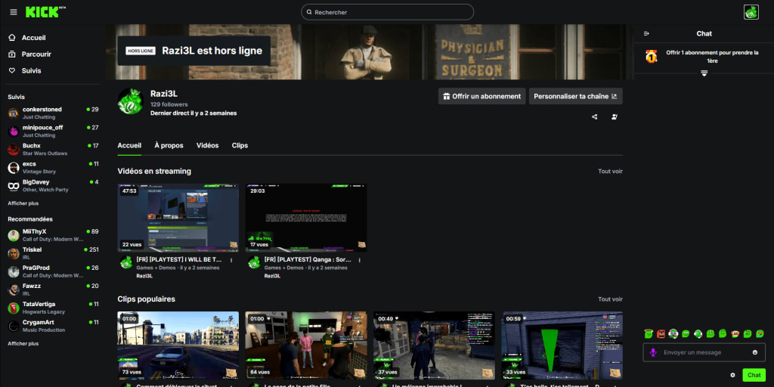Open chat settings gear icon
The image size is (774, 387).
click(732, 375)
